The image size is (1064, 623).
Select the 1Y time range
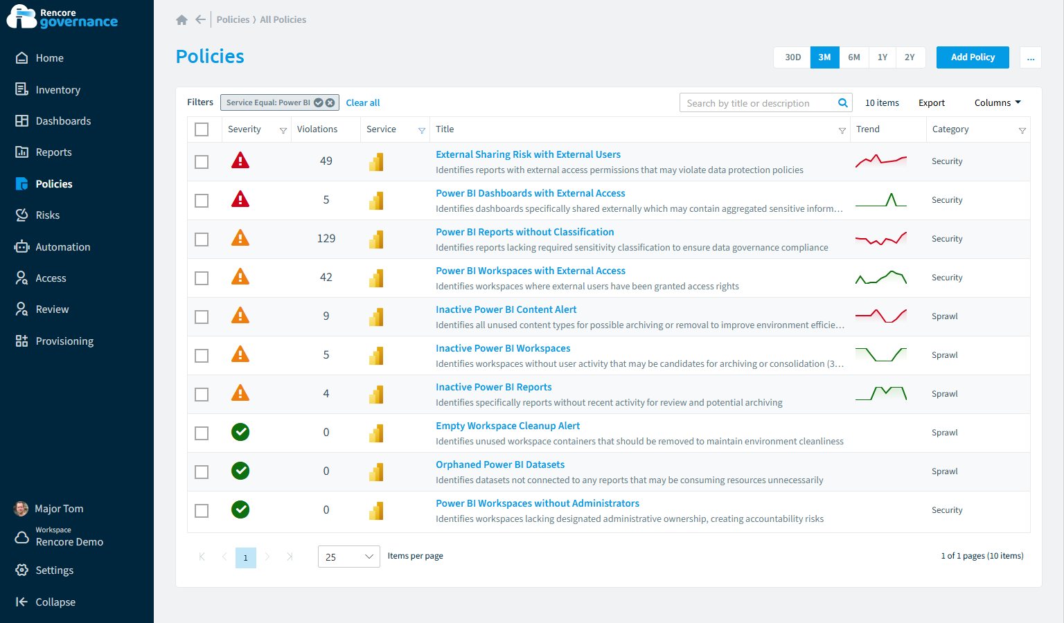pyautogui.click(x=883, y=57)
